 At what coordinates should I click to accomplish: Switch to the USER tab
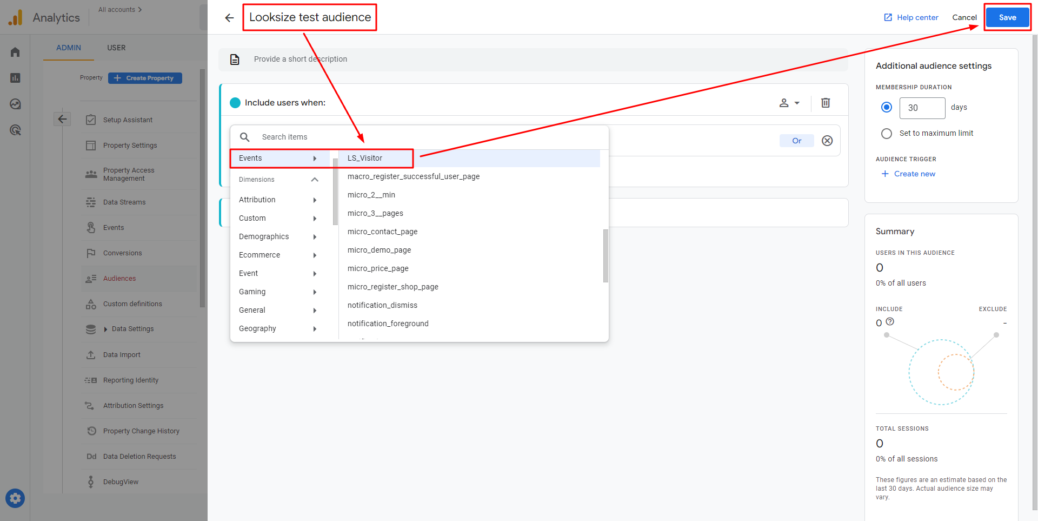pyautogui.click(x=116, y=48)
